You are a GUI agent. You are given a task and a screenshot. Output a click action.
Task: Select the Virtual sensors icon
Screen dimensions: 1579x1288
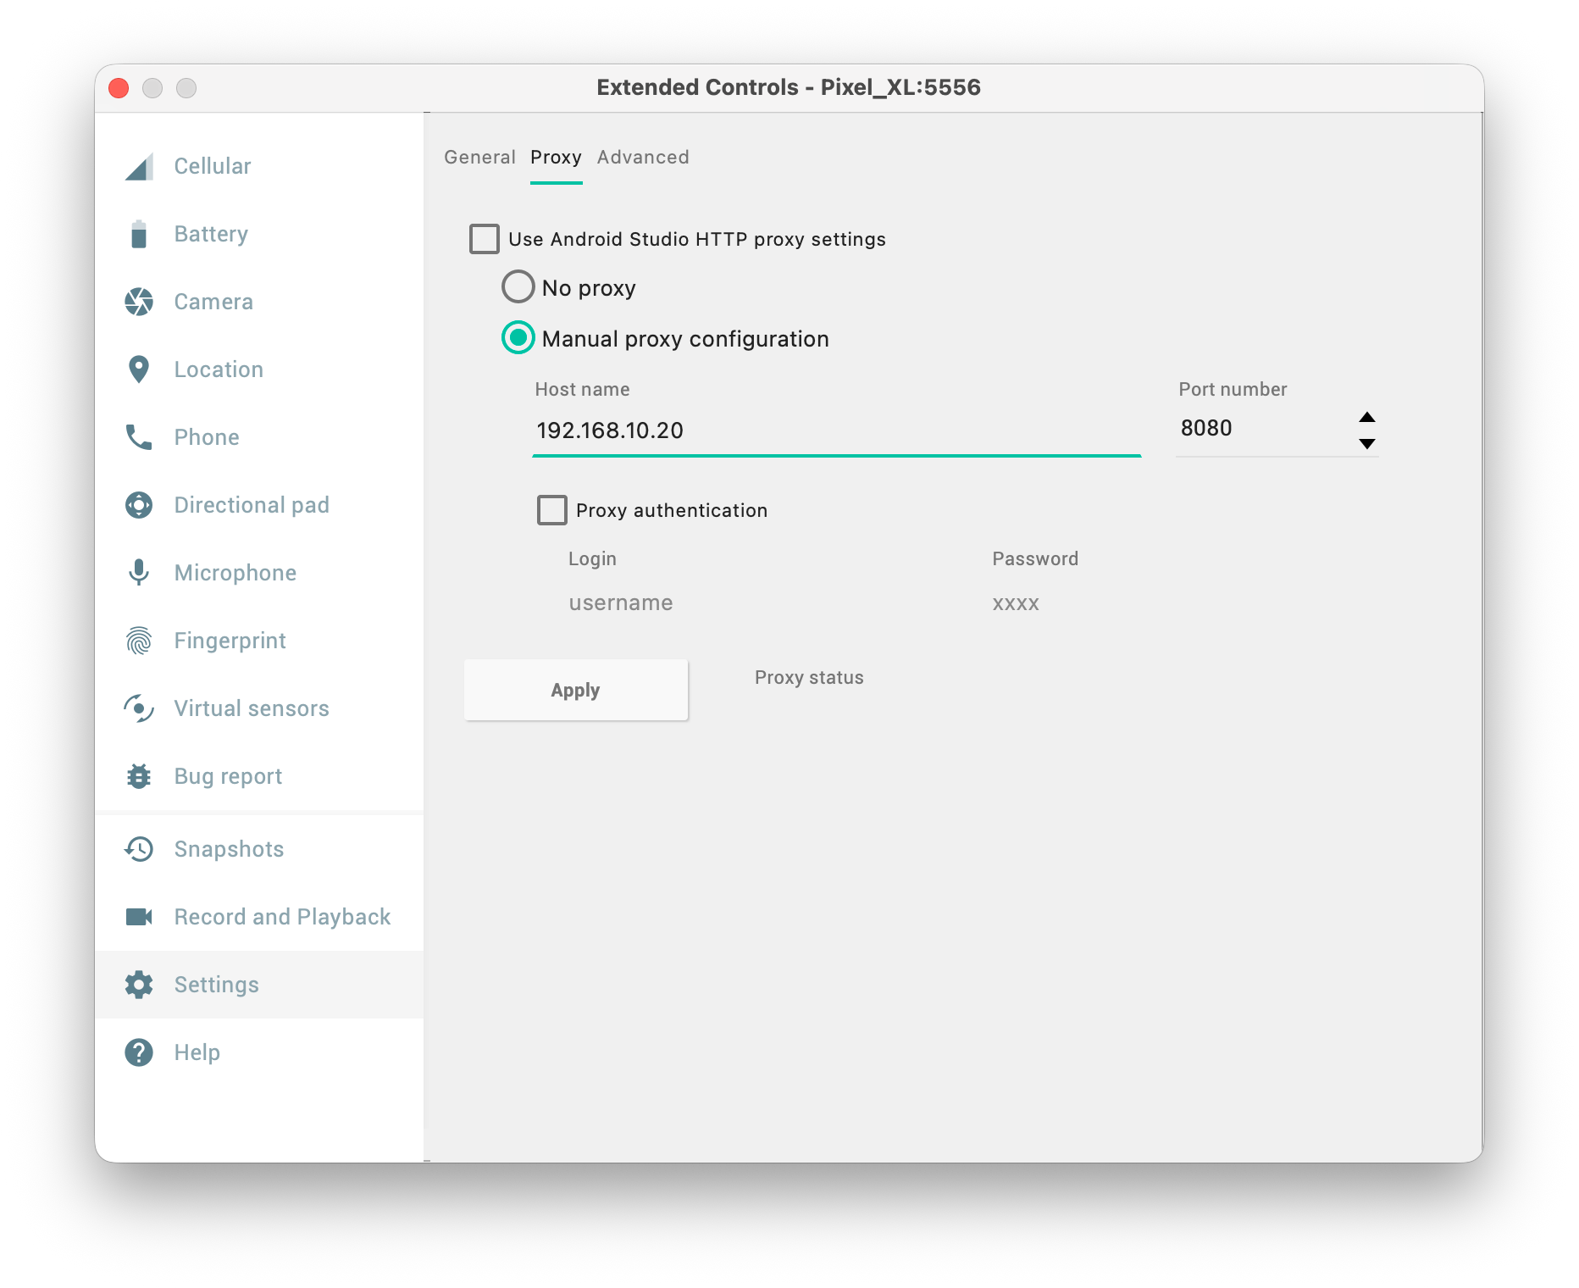click(139, 708)
